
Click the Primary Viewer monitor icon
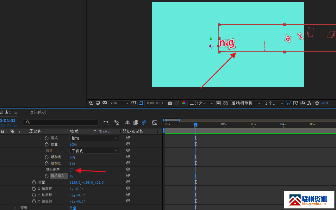coord(98,103)
